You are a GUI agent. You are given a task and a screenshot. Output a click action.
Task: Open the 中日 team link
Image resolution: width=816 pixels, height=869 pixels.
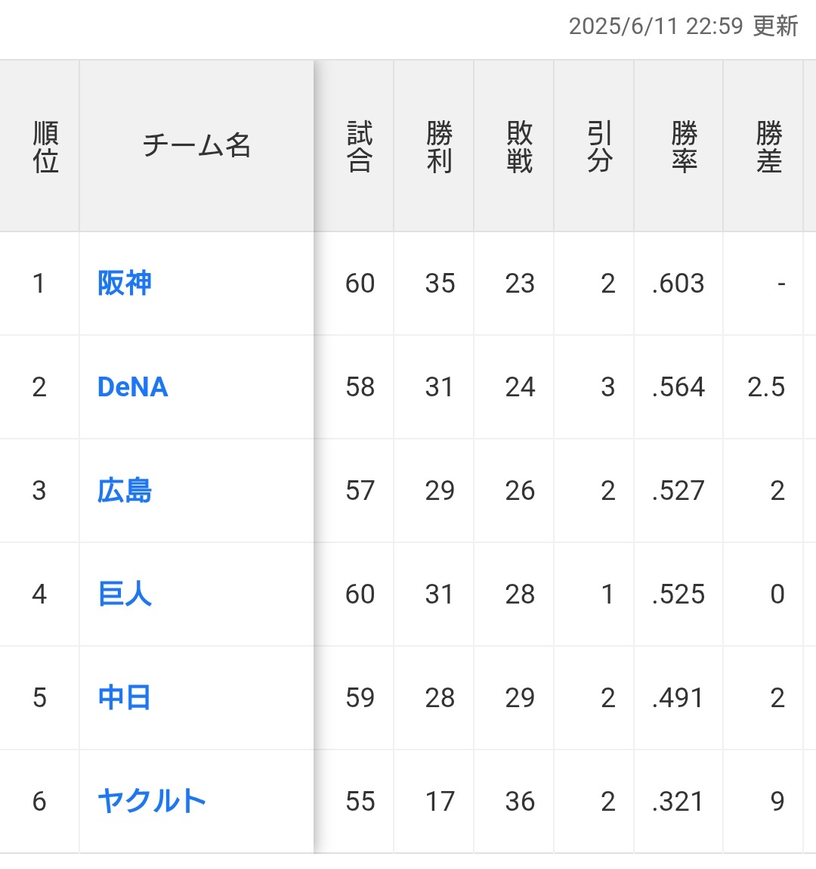click(124, 698)
